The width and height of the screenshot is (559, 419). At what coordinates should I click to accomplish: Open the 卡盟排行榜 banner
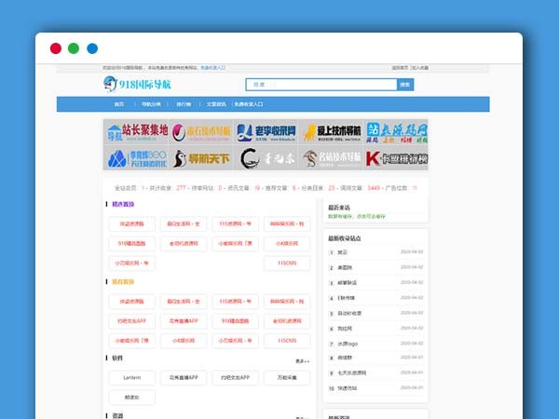tap(397, 159)
